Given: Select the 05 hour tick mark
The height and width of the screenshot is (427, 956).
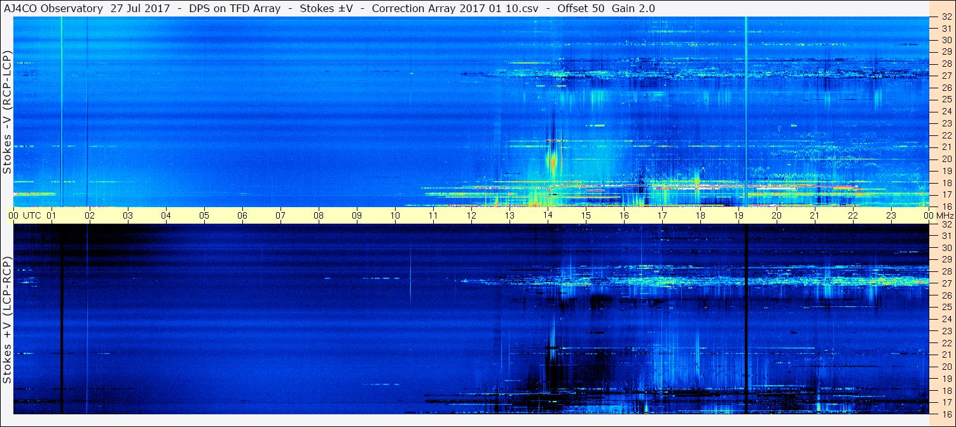Looking at the screenshot, I should point(204,215).
